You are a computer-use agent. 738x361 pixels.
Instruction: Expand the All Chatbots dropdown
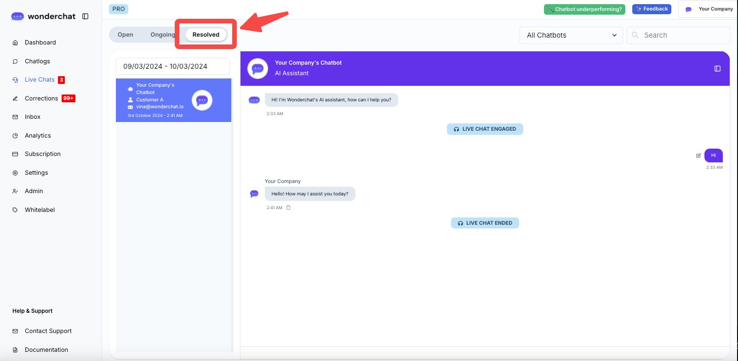click(x=571, y=35)
